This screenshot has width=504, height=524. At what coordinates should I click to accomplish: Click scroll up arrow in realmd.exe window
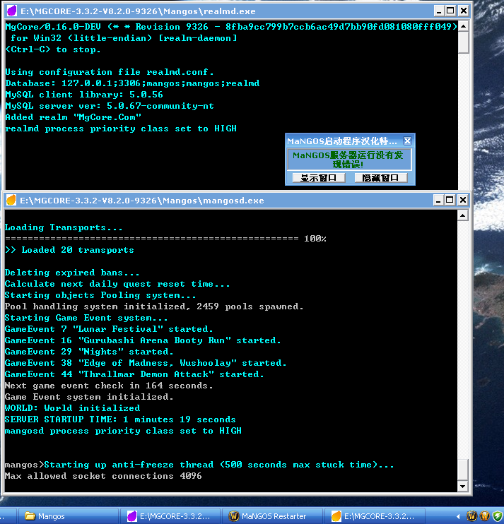tap(463, 26)
